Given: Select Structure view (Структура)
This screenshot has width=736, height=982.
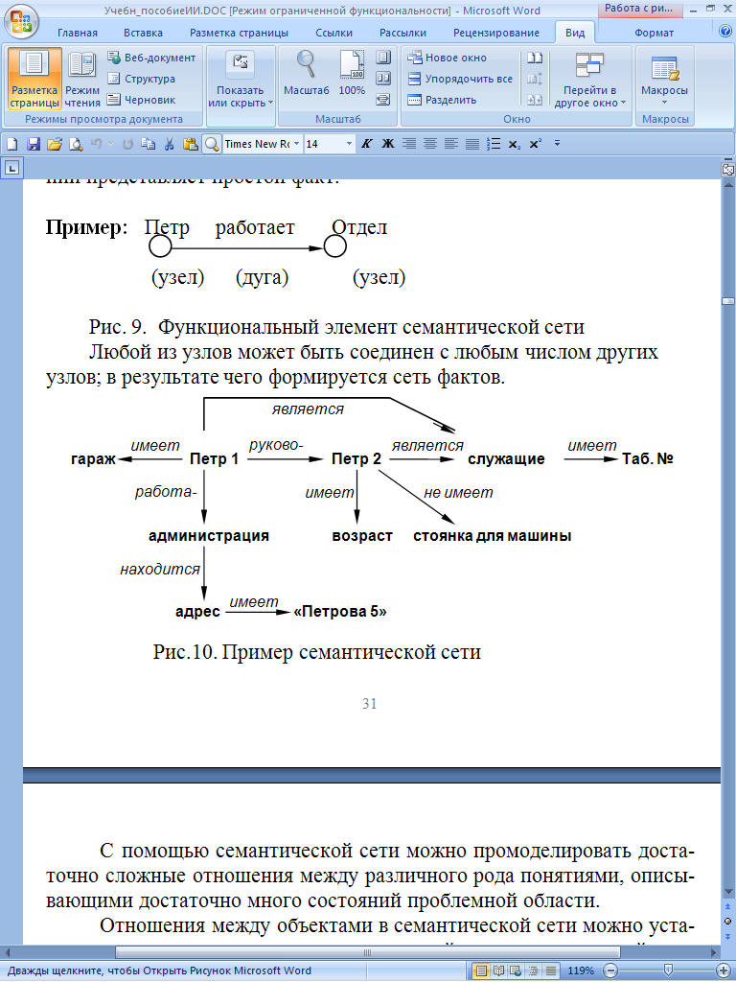Looking at the screenshot, I should click(x=141, y=79).
